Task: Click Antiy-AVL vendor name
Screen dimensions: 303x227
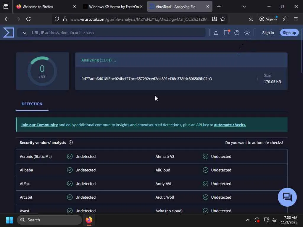Action: click(164, 184)
